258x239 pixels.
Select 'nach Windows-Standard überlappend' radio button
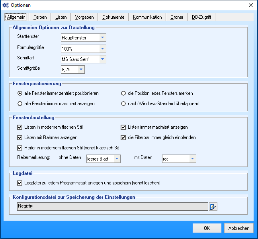click(x=123, y=104)
